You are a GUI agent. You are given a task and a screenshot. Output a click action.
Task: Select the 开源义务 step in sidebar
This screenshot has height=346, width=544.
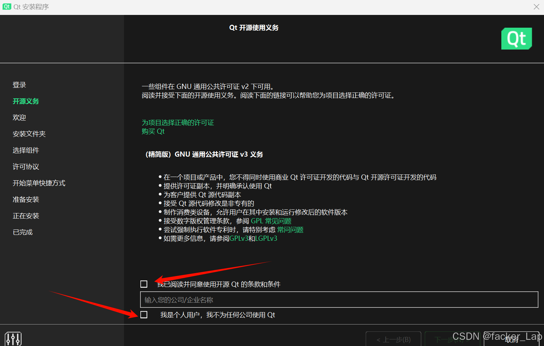[26, 101]
